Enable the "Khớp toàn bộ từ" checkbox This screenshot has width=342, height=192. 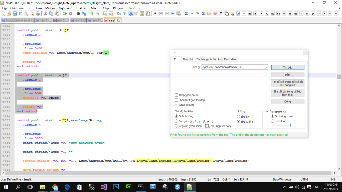(x=177, y=95)
